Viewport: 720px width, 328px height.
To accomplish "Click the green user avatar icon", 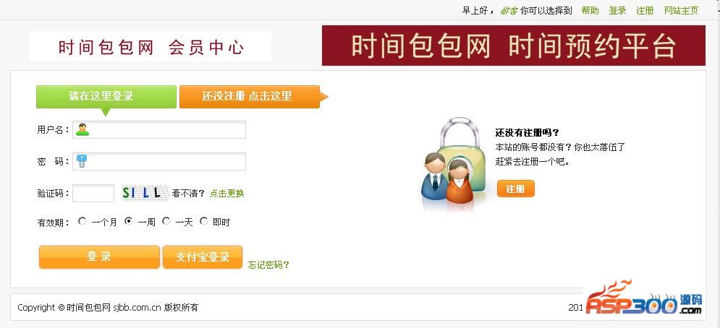I will 82,130.
